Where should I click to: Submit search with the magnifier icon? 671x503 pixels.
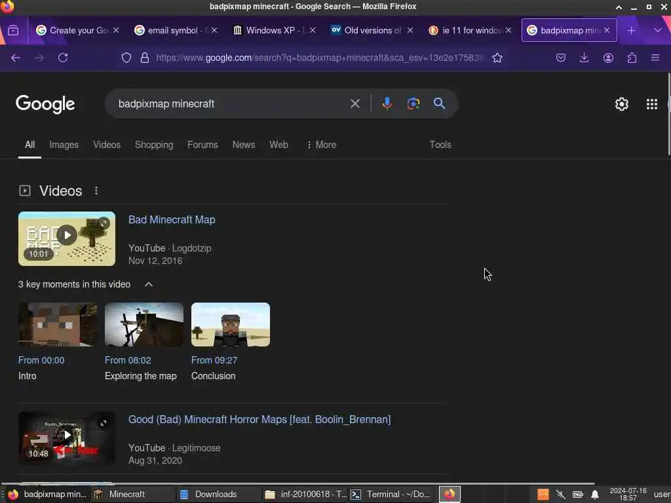[439, 103]
